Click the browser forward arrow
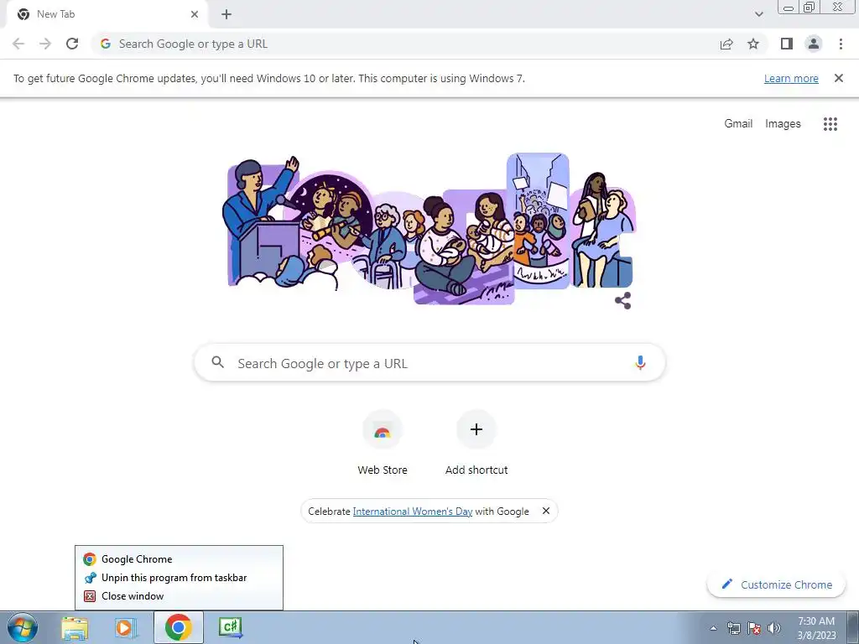 pyautogui.click(x=45, y=44)
